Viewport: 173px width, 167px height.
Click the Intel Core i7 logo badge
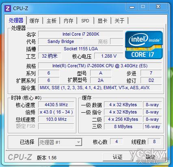pos(144,45)
